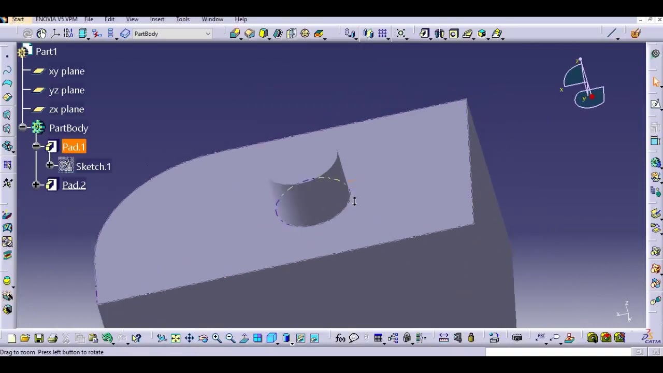Collapse the Pad.1 tree node
663x373 pixels.
click(x=36, y=146)
